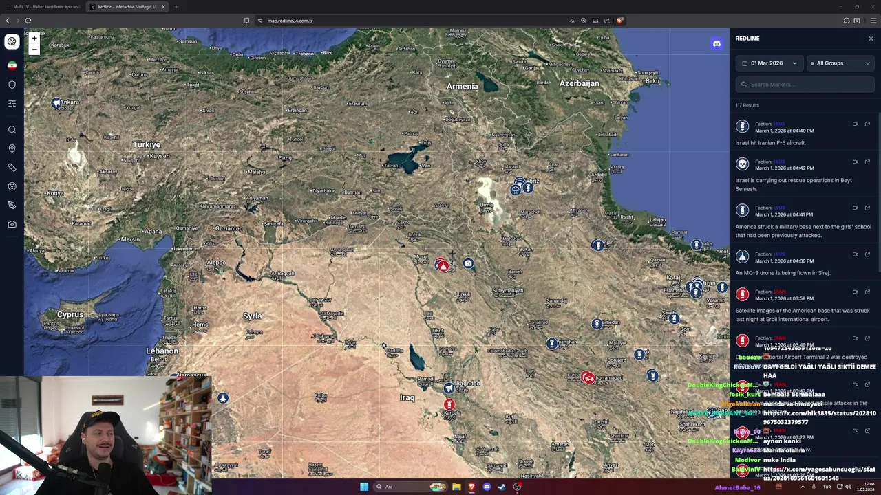Focus the Search Markers input field
This screenshot has width=881, height=495.
point(805,85)
